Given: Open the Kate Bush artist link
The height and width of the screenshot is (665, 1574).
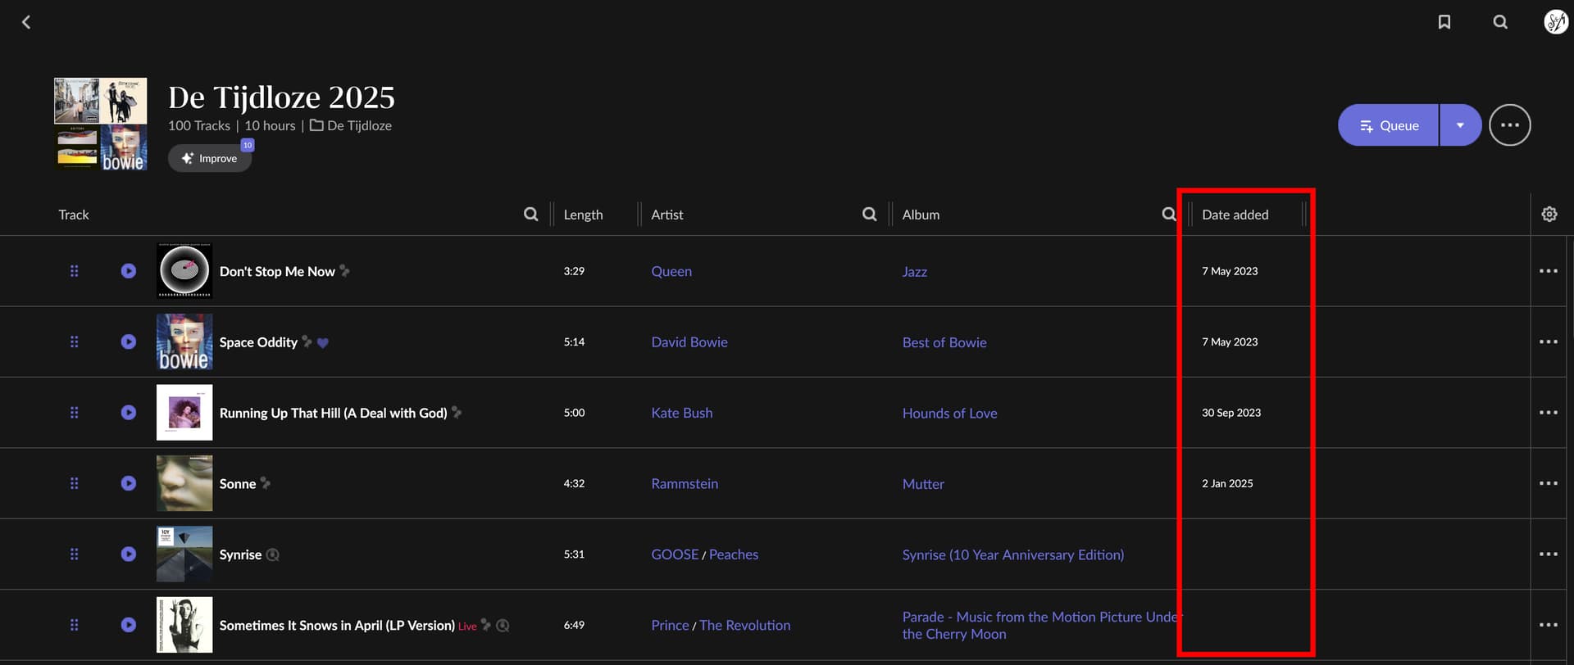Looking at the screenshot, I should point(681,414).
